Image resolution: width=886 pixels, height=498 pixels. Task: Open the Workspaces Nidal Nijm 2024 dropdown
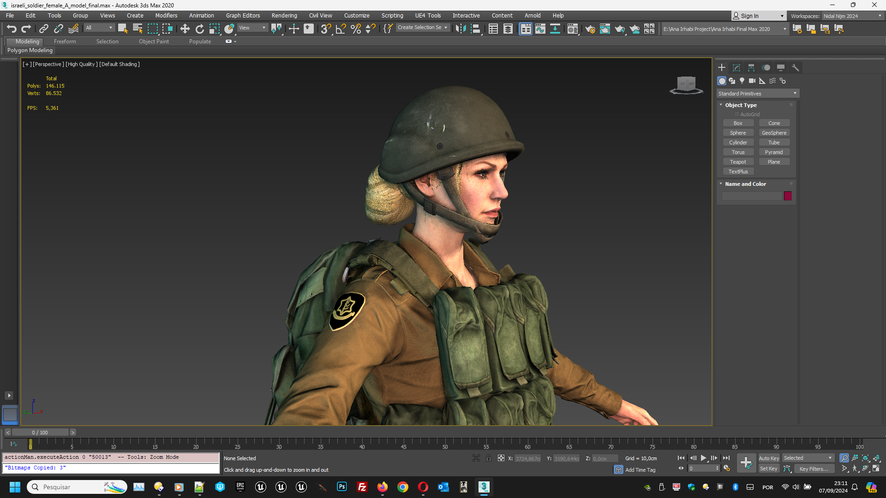coord(852,16)
